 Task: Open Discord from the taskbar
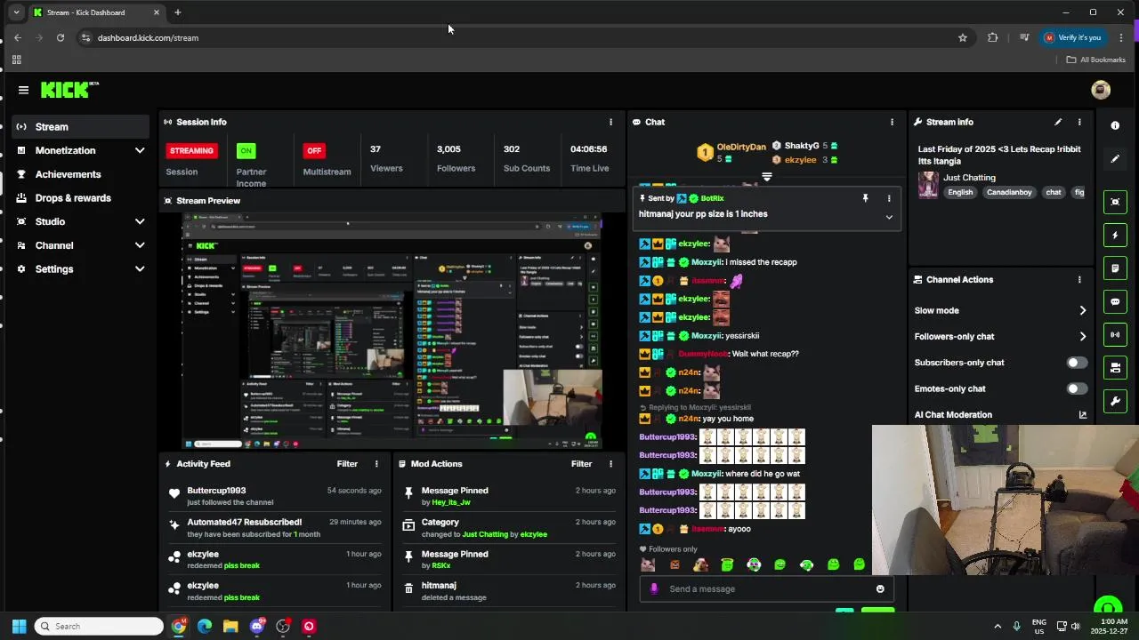pyautogui.click(x=257, y=626)
